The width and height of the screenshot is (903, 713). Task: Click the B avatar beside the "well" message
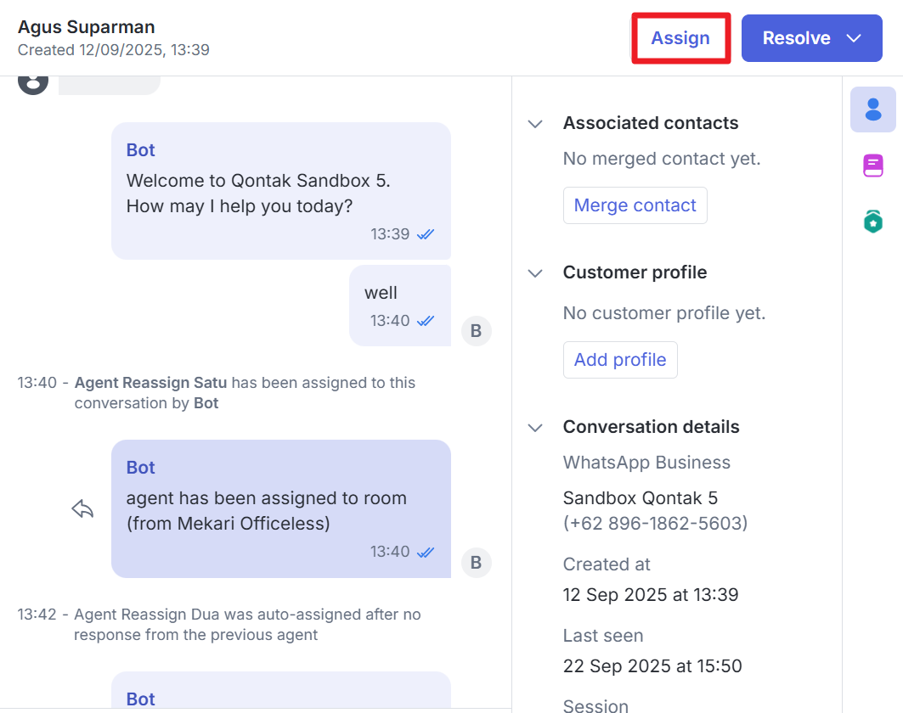pos(476,331)
